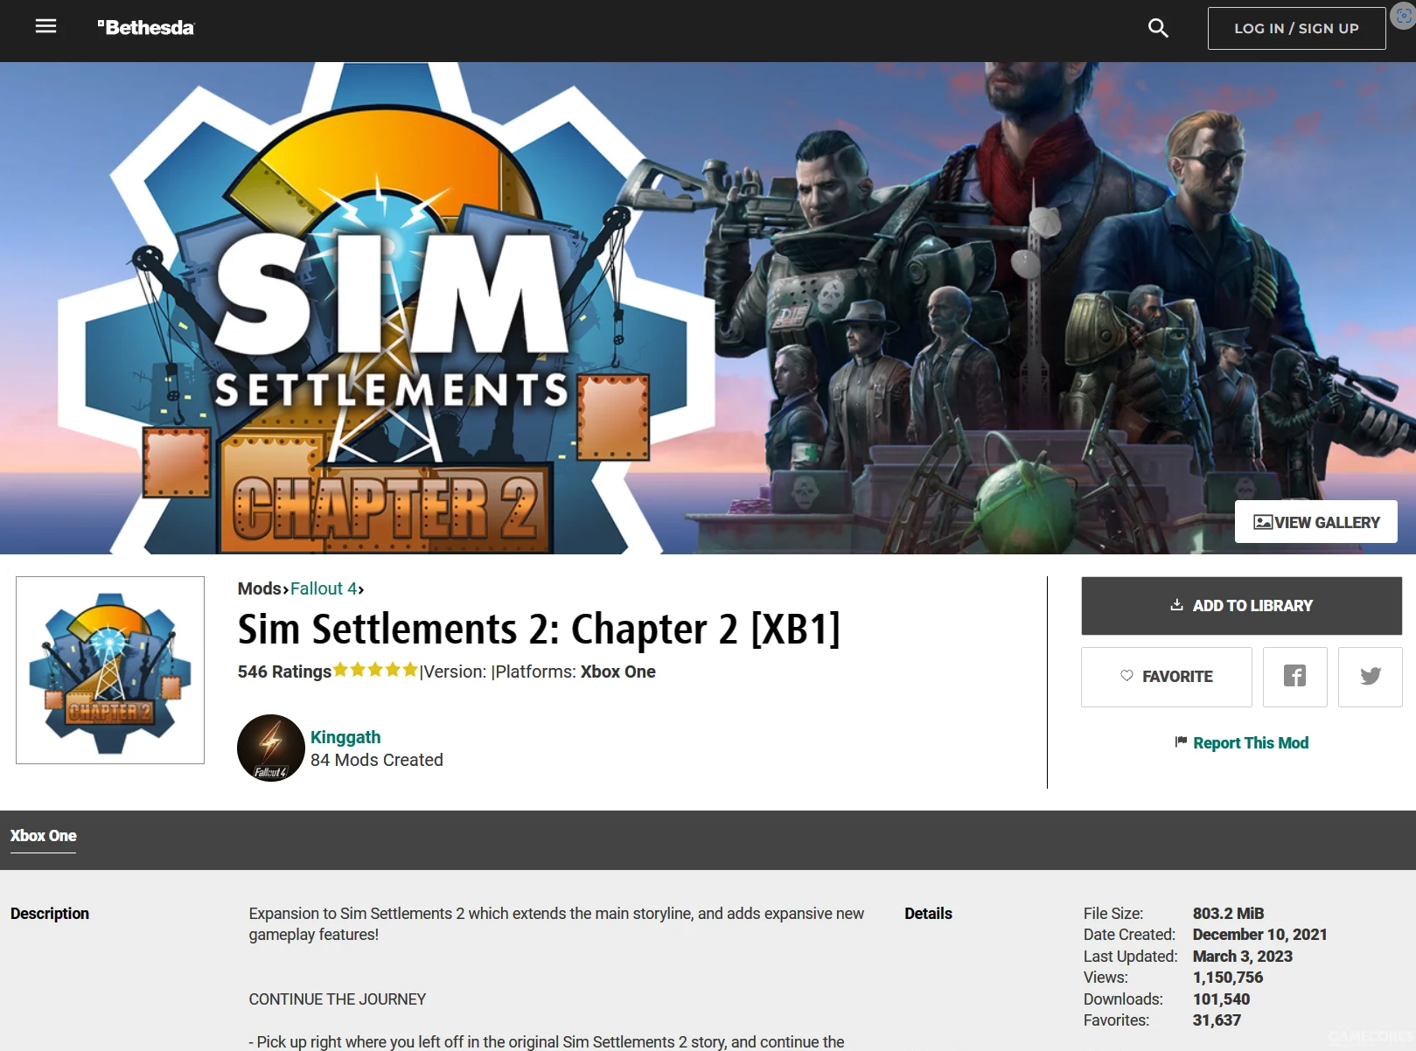Click the five-star rating display
This screenshot has height=1051, width=1416.
(375, 670)
